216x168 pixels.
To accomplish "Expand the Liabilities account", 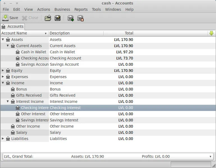I will pyautogui.click(x=3, y=139).
